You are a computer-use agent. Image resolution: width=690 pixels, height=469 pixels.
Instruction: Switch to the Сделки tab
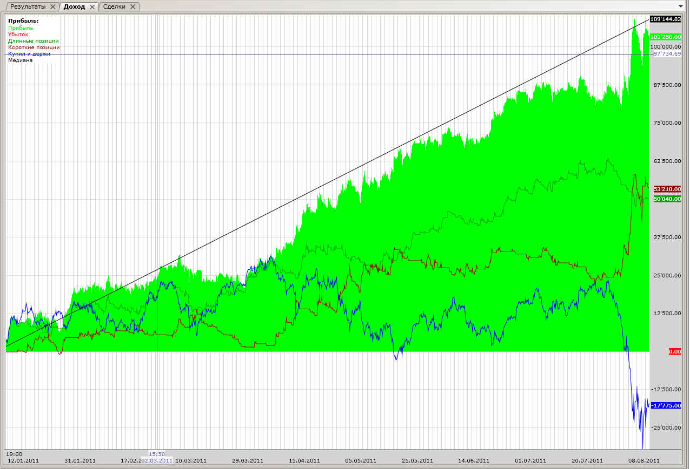coord(114,7)
